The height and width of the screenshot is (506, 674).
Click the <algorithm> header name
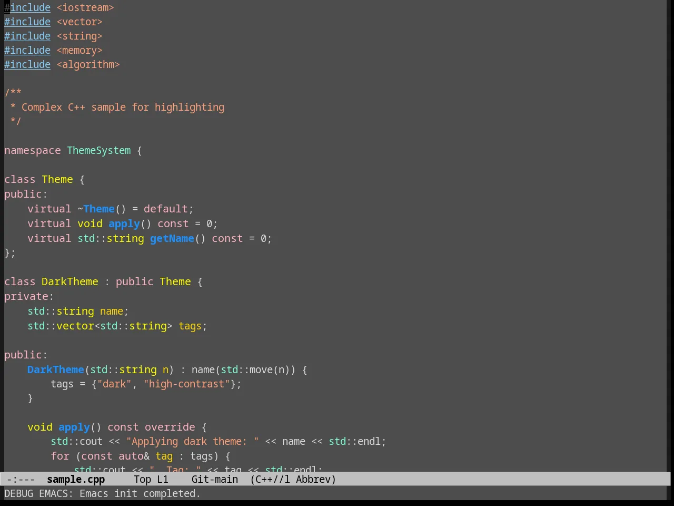tap(88, 65)
